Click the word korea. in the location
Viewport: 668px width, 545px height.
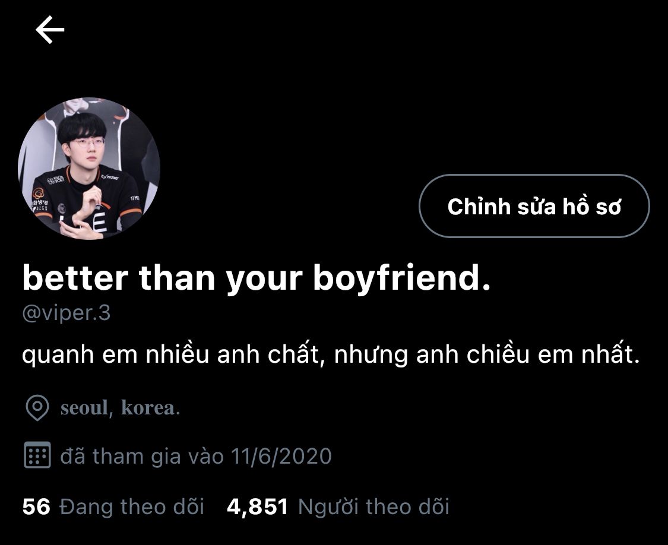point(150,408)
